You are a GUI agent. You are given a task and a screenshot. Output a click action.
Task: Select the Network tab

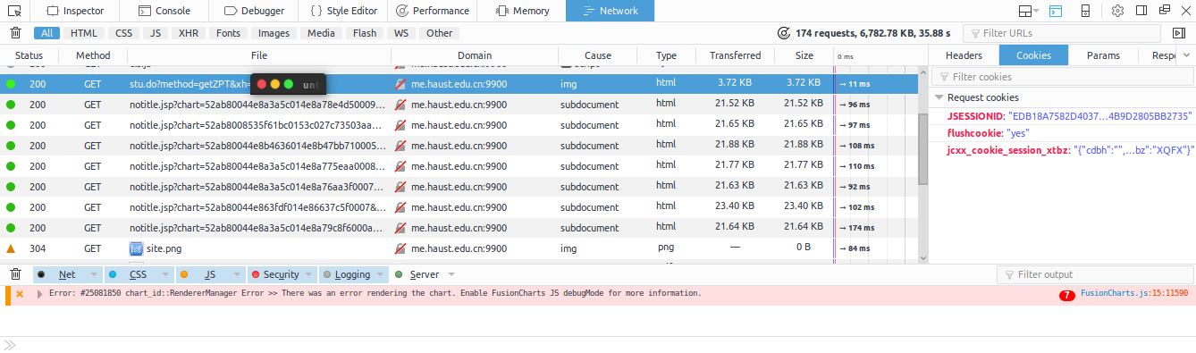click(610, 11)
